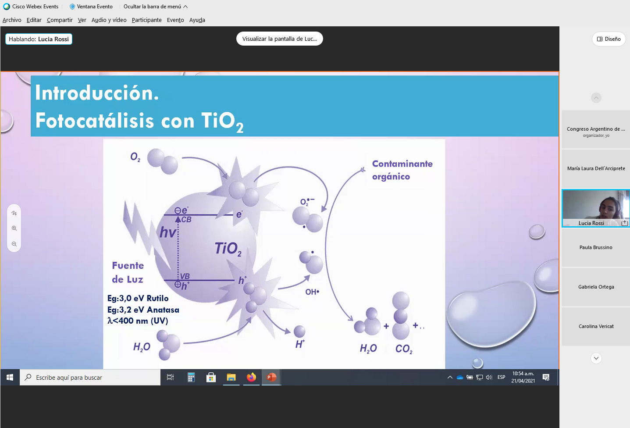Click Visualizar la pantalla de Luc... button

[x=279, y=39]
